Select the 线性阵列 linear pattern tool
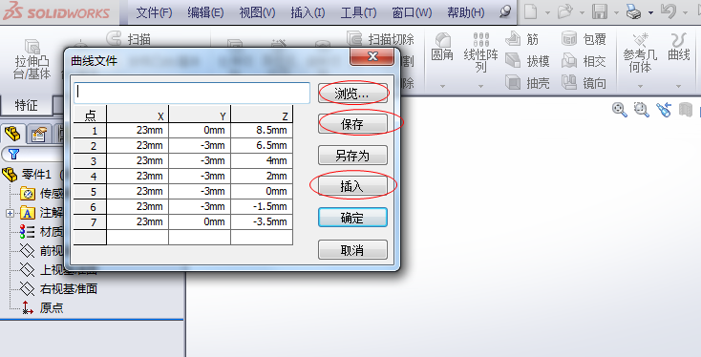The image size is (701, 357). 480,52
